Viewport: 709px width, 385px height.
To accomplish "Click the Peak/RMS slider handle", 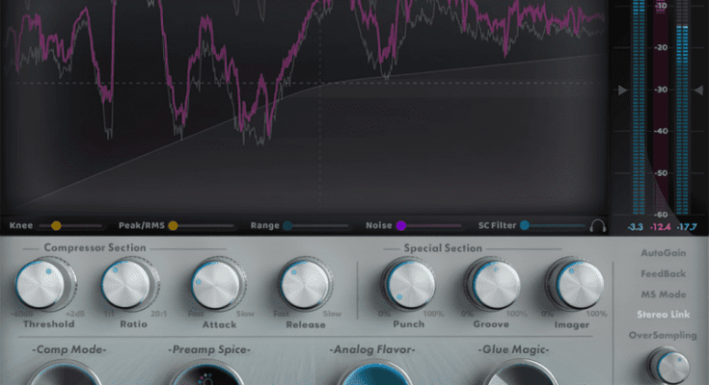I will (x=173, y=226).
